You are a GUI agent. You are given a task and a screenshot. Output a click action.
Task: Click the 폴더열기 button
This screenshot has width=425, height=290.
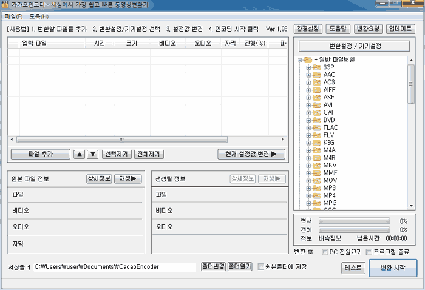coord(240,266)
